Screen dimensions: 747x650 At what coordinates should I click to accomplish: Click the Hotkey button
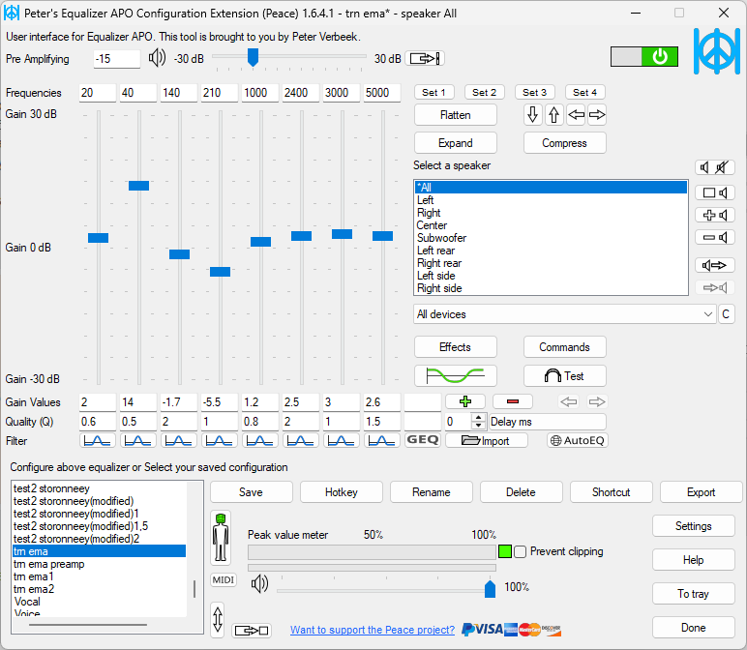click(x=342, y=492)
